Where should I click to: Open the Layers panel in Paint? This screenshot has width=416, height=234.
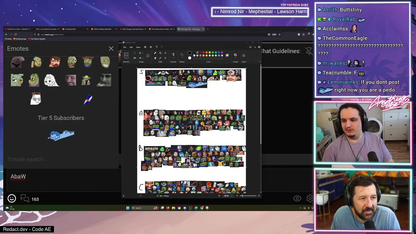pyautogui.click(x=244, y=56)
